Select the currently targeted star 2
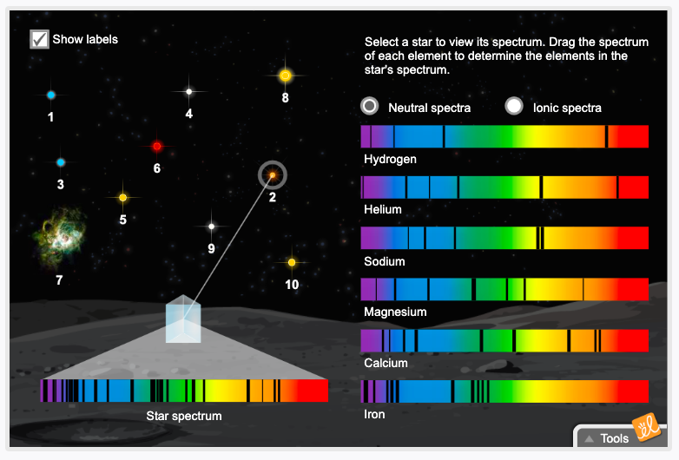Viewport: 679px width, 460px height. click(x=272, y=175)
